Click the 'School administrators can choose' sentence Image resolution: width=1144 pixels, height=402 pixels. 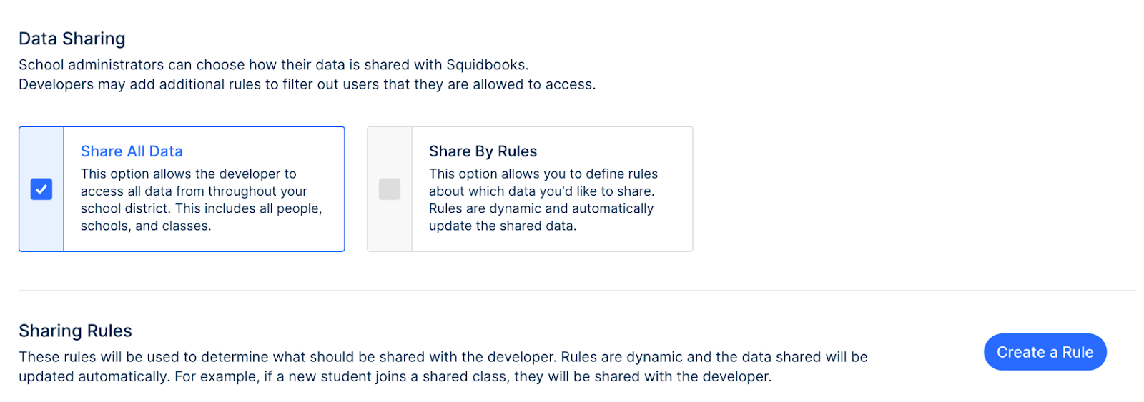[274, 65]
